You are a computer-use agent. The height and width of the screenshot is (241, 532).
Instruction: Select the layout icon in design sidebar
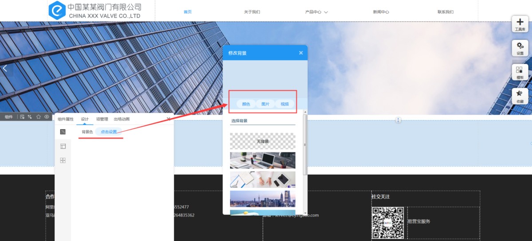coord(63,146)
